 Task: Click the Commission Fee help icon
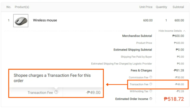point(151,77)
